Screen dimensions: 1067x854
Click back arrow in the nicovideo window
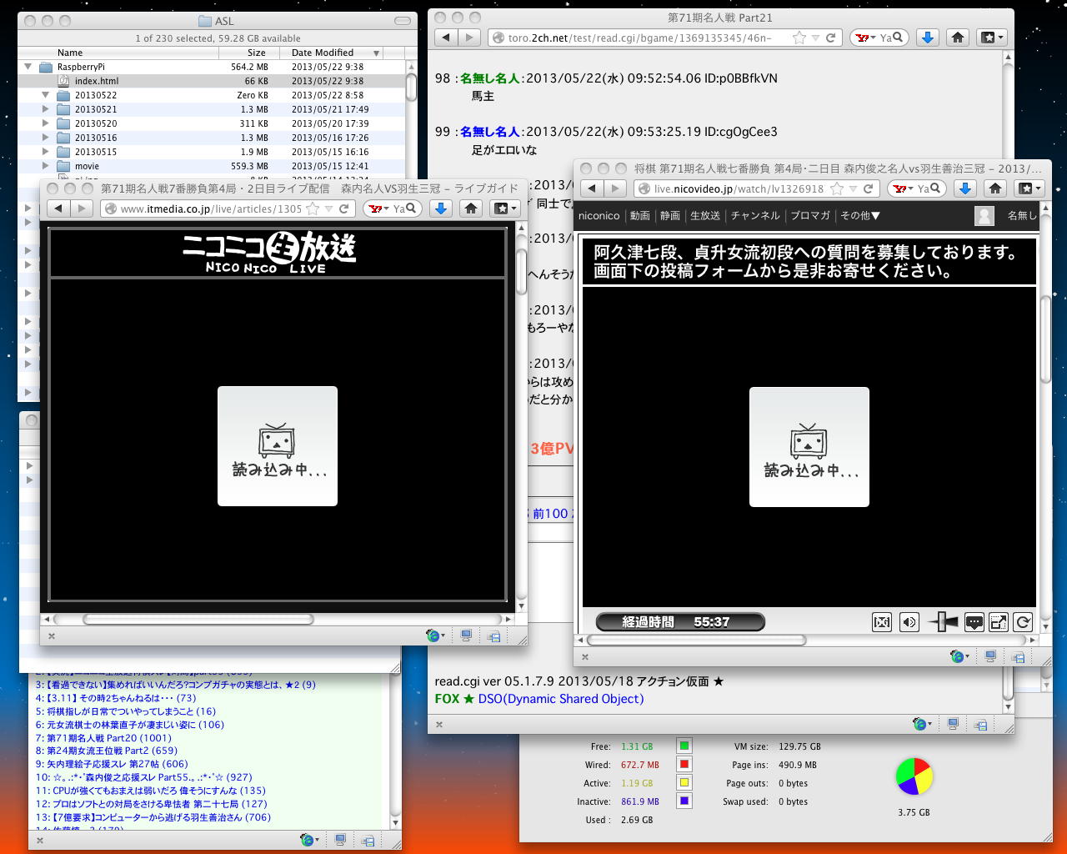click(x=592, y=188)
